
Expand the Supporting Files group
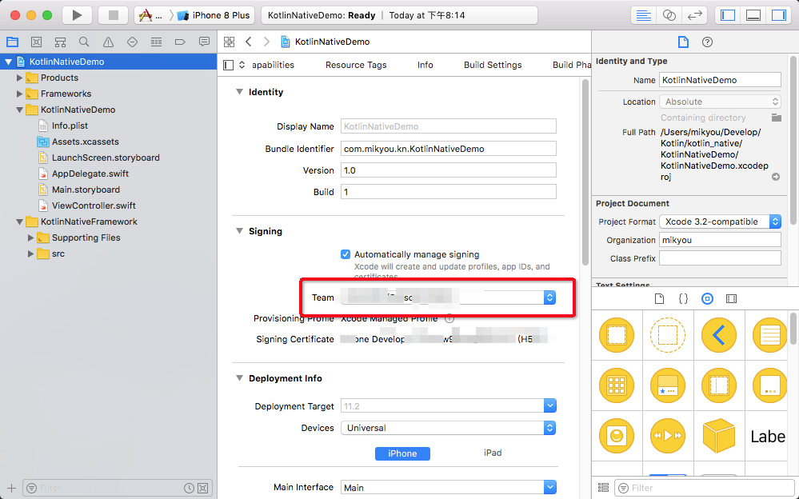point(31,238)
